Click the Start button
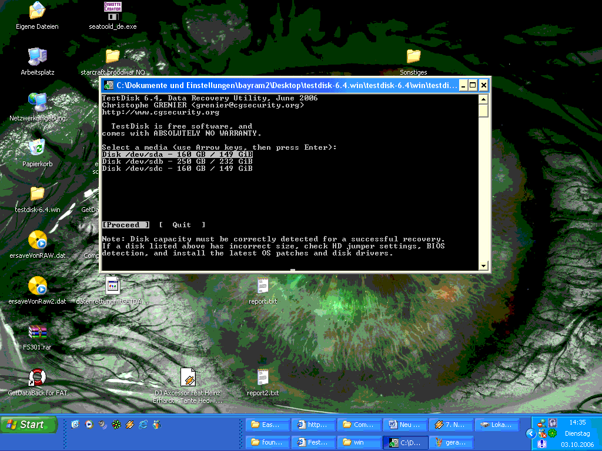Viewport: 602px width, 451px height. point(29,425)
